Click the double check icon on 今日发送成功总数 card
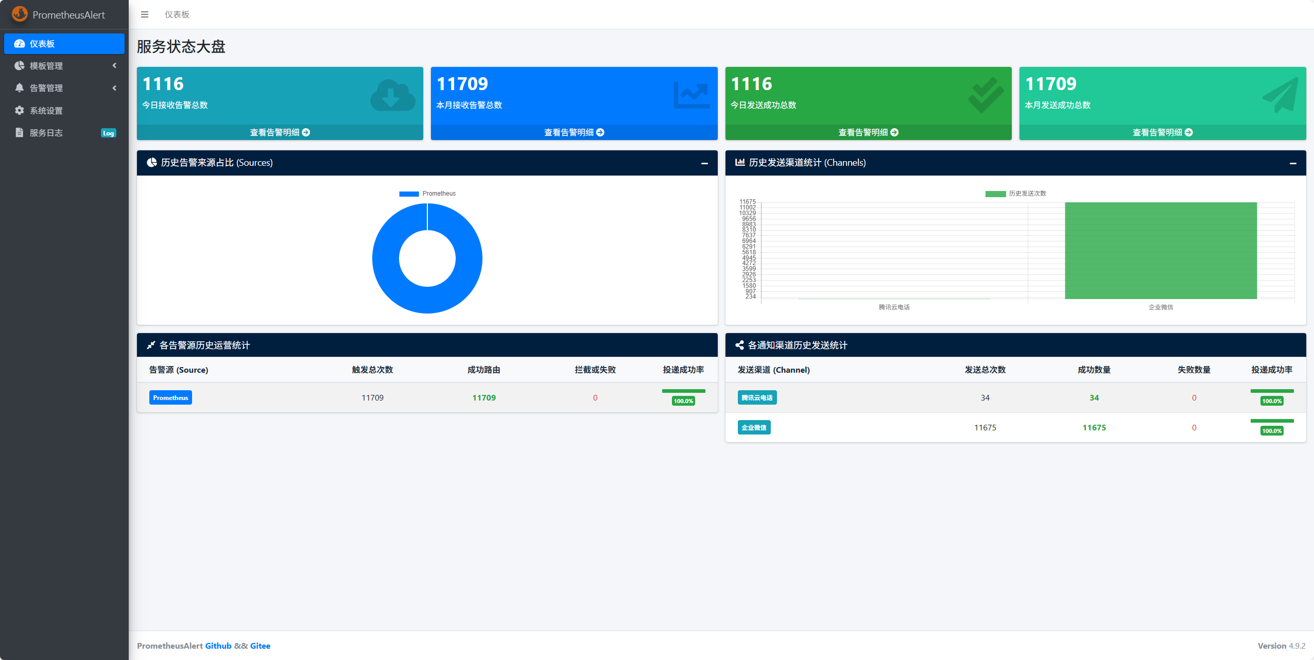1314x660 pixels. tap(985, 95)
